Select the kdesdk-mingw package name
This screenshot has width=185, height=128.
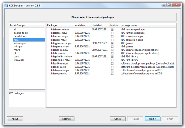point(60,63)
